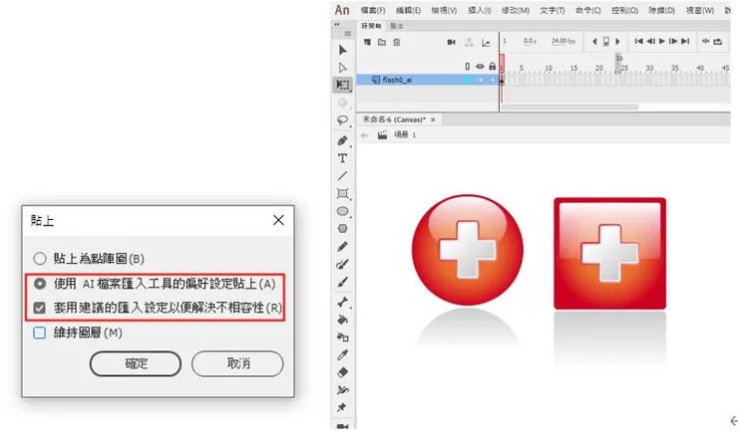Screen dimensions: 738x438
Task: Select the Eraser tool
Action: click(343, 372)
